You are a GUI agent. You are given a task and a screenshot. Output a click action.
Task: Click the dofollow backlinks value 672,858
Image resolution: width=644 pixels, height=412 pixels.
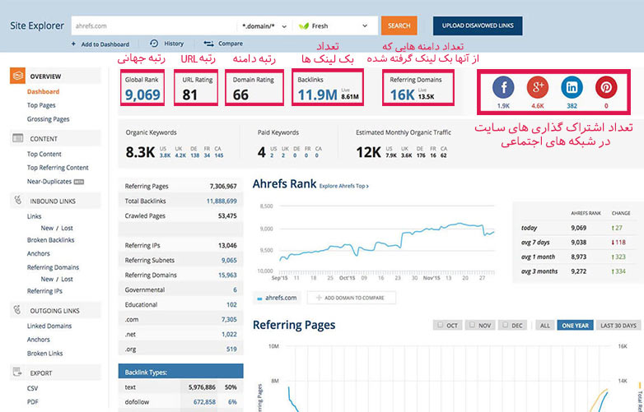[204, 402]
